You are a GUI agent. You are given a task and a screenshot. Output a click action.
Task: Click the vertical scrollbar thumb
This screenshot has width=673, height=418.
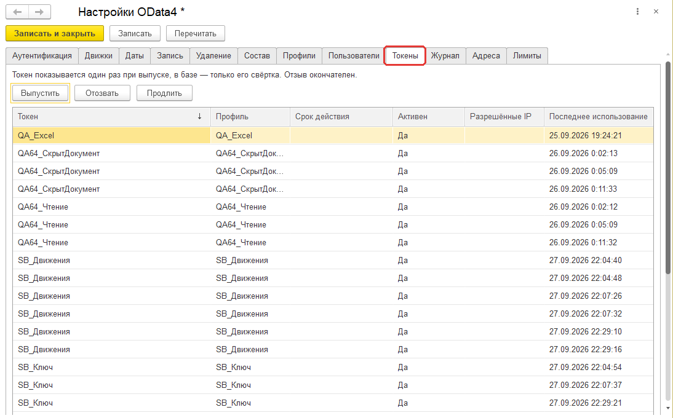[x=668, y=167]
